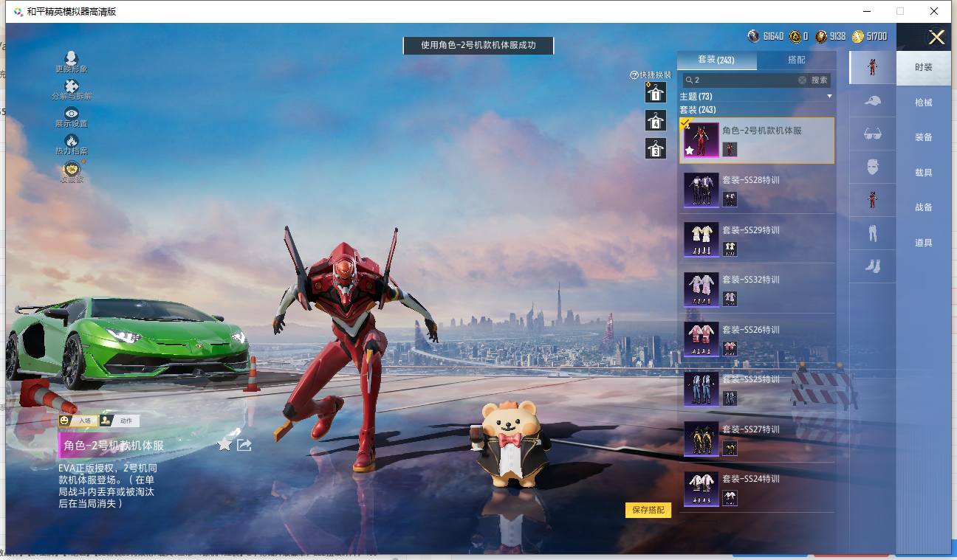Select the 套装-SS29特训 outfit thumbnail
This screenshot has width=957, height=560.
701,240
